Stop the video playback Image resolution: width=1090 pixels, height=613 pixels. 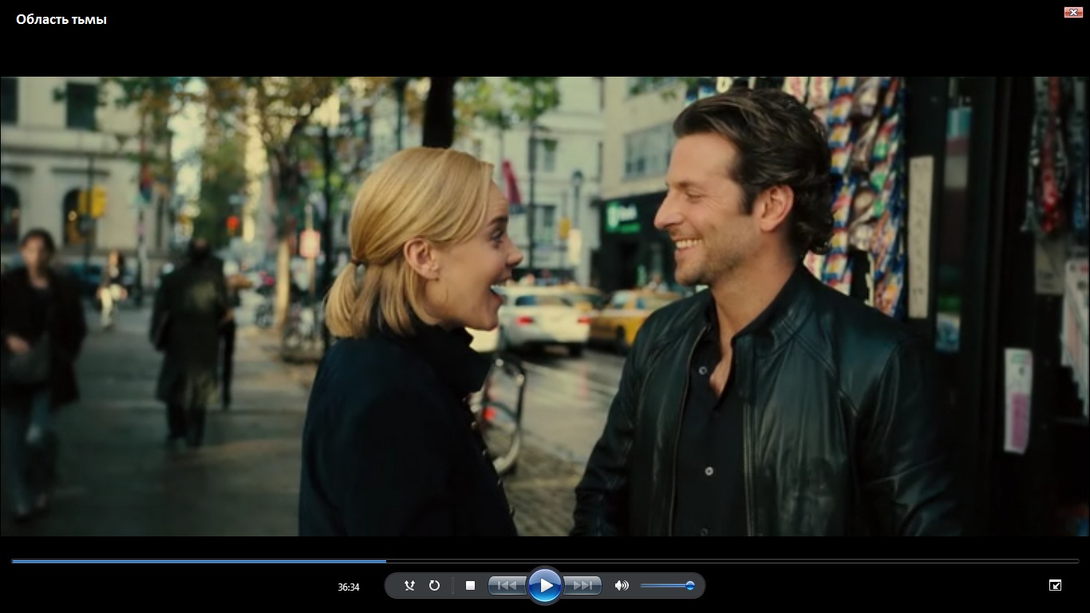tap(470, 585)
